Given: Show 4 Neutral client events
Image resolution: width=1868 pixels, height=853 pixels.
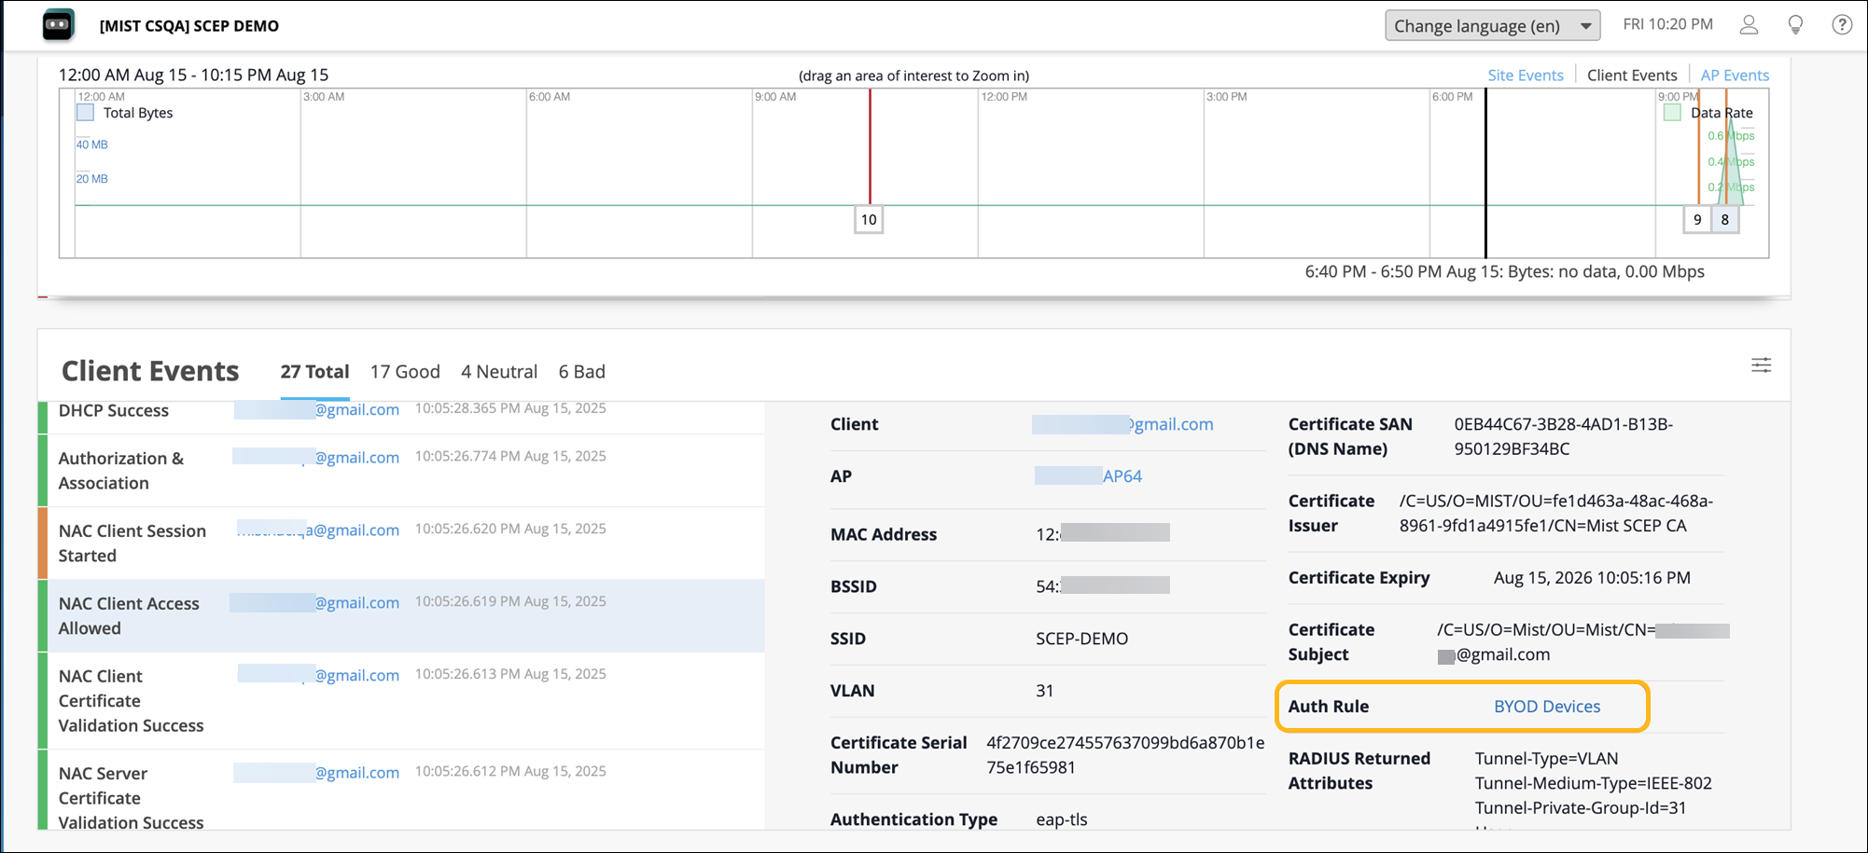Looking at the screenshot, I should coord(498,372).
